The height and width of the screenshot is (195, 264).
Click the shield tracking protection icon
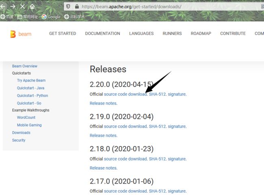68,6
